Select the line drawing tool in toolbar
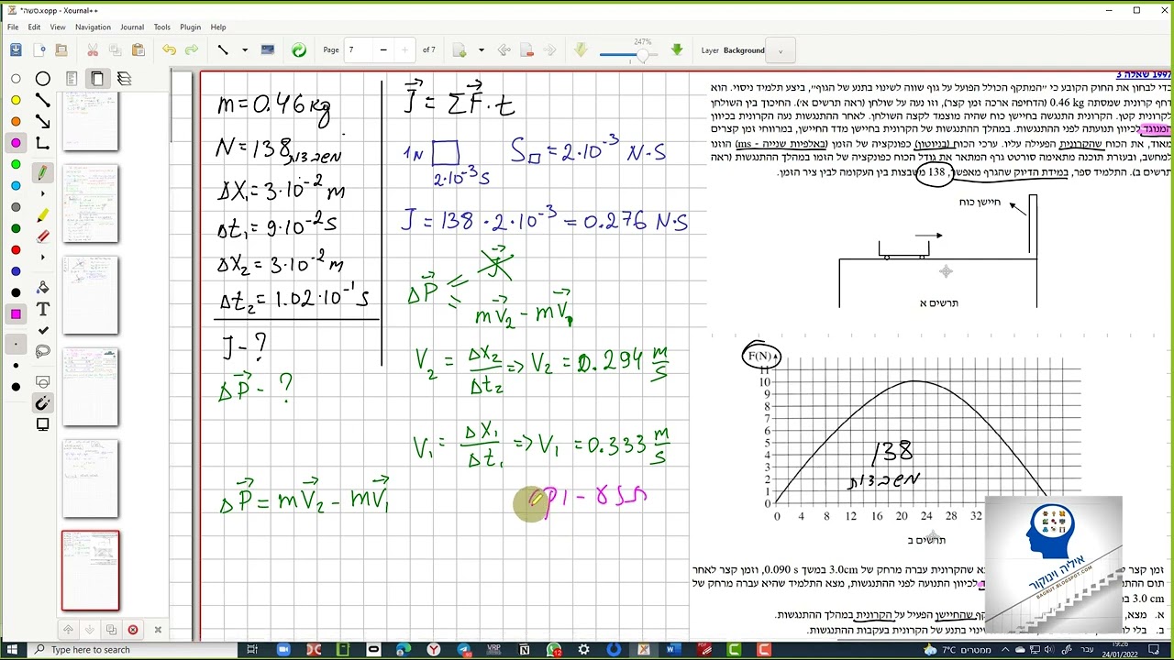This screenshot has height=660, width=1174. click(x=222, y=50)
